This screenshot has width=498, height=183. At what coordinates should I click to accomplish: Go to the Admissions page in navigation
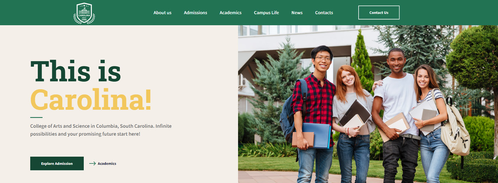195,13
